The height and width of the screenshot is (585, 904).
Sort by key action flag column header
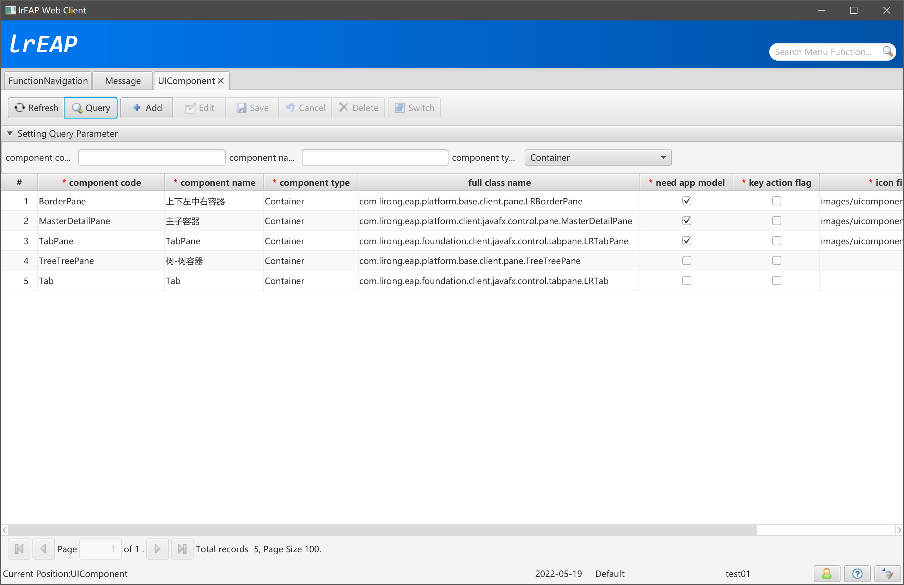click(776, 183)
